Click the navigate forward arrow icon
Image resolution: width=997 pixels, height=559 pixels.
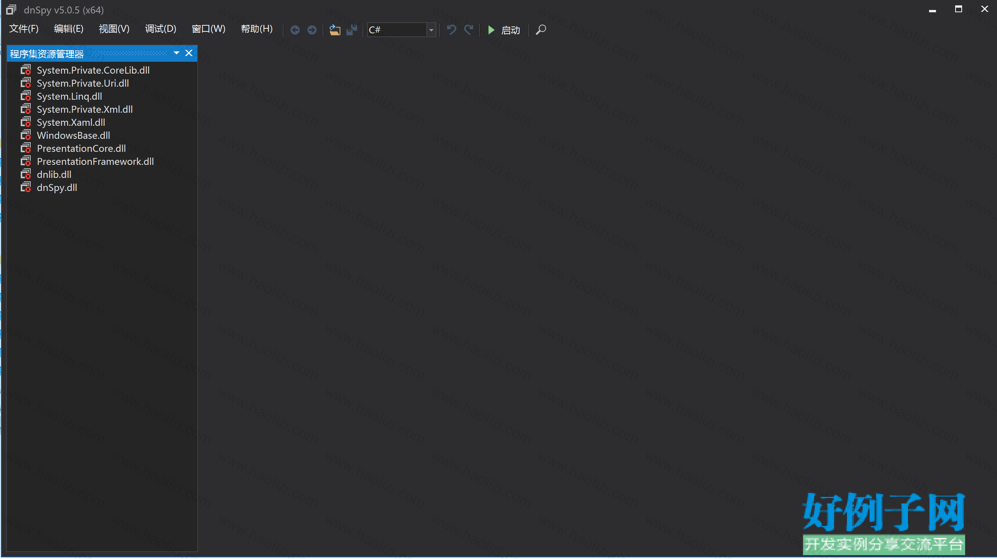point(312,30)
